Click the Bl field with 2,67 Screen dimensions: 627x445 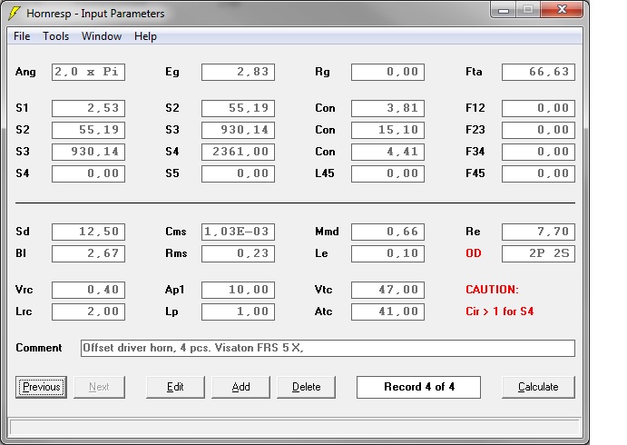tap(88, 253)
